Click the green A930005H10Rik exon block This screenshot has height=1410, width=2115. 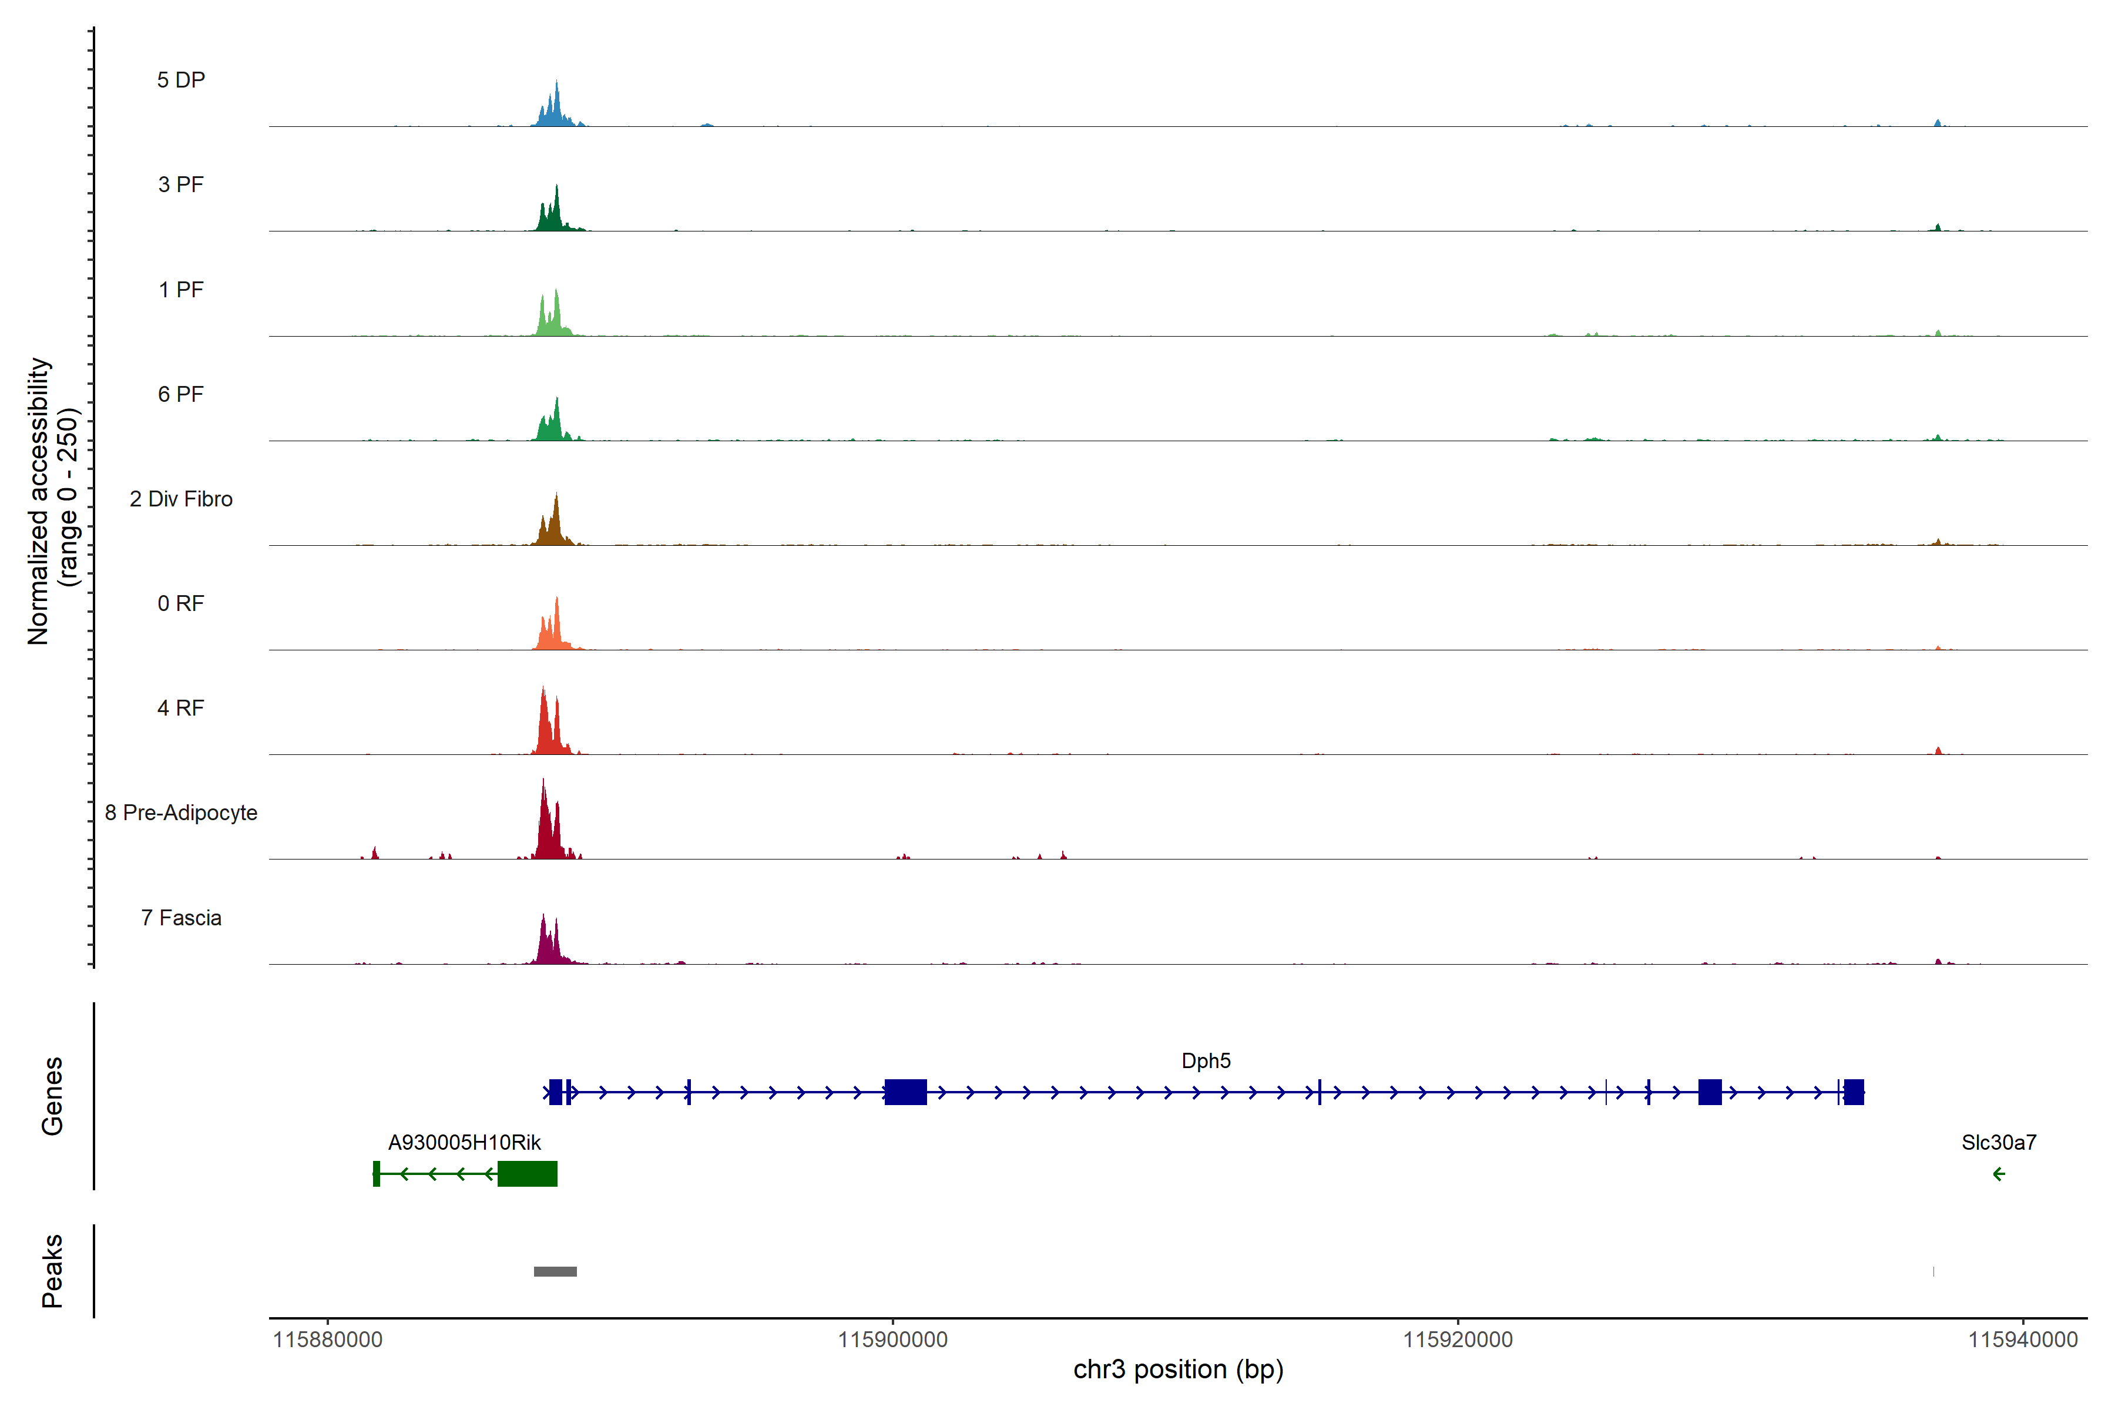(x=527, y=1173)
